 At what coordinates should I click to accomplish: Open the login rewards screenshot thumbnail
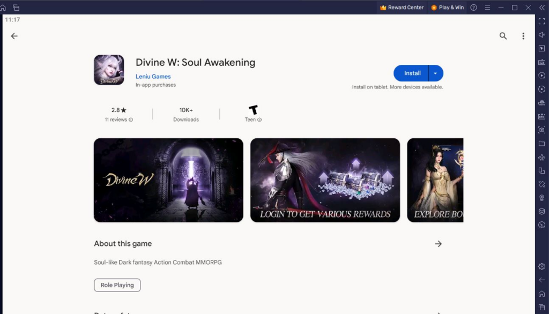click(325, 180)
